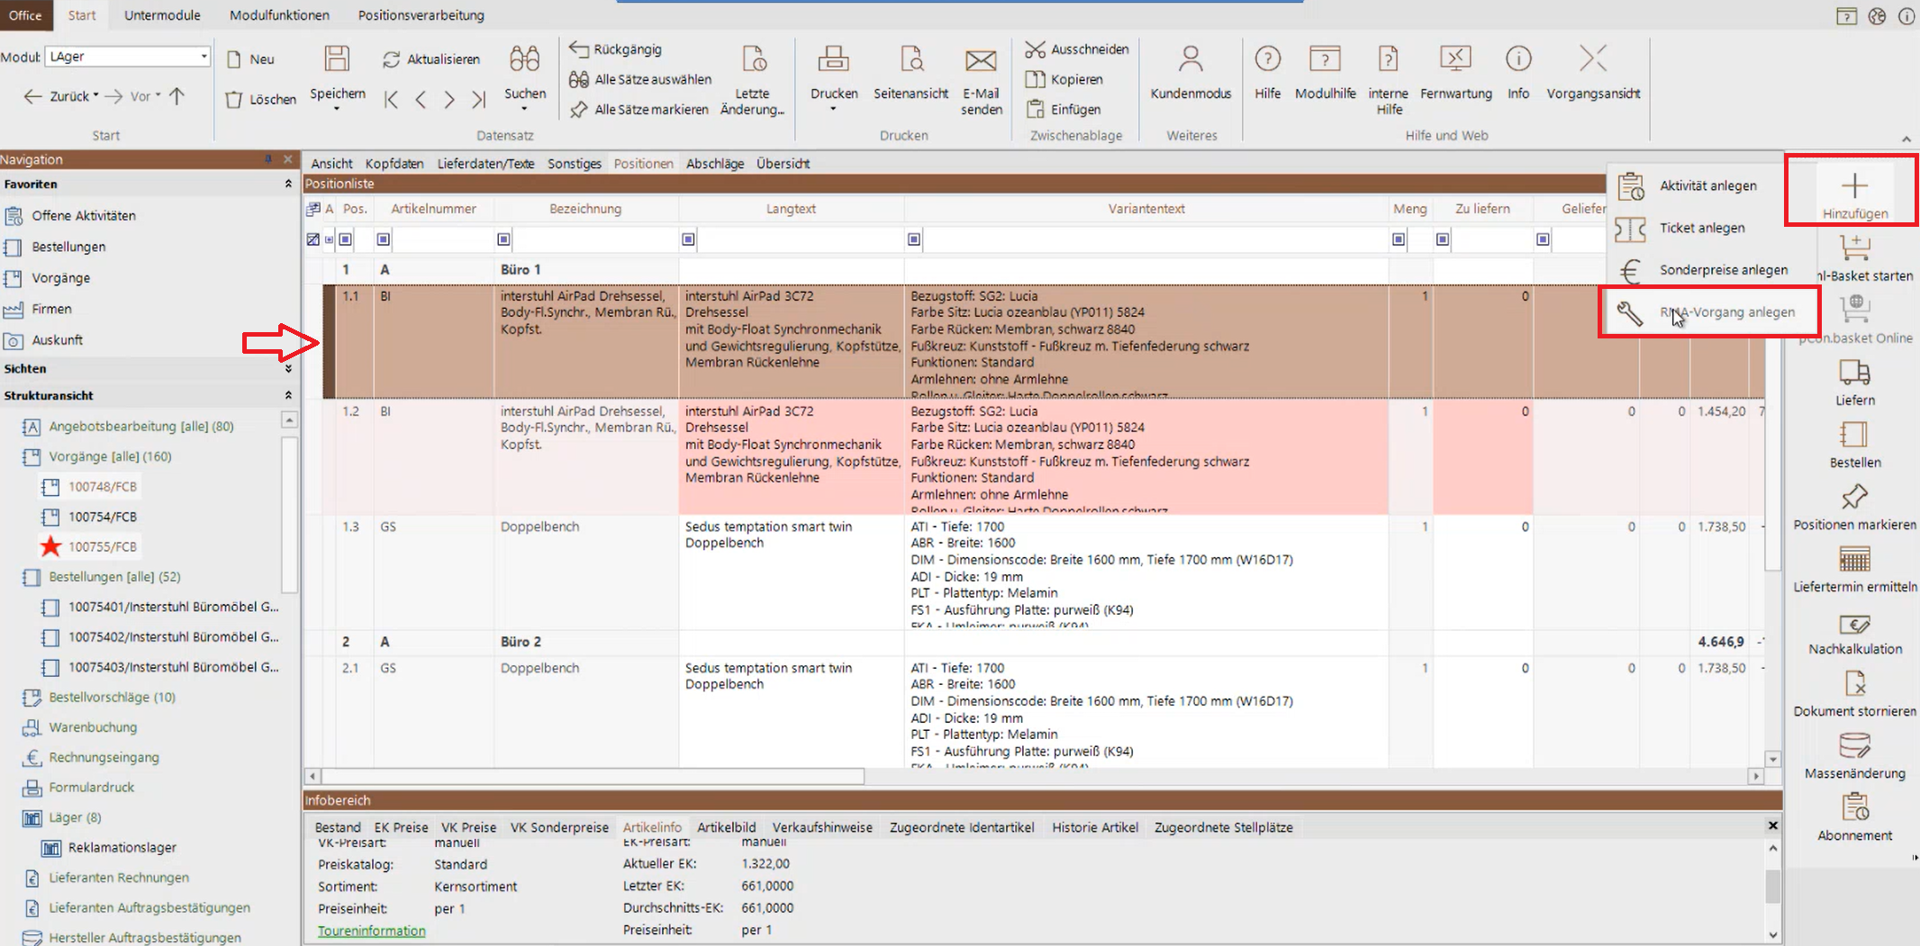Toggle filter checkbox under Variantentext column

pyautogui.click(x=914, y=239)
